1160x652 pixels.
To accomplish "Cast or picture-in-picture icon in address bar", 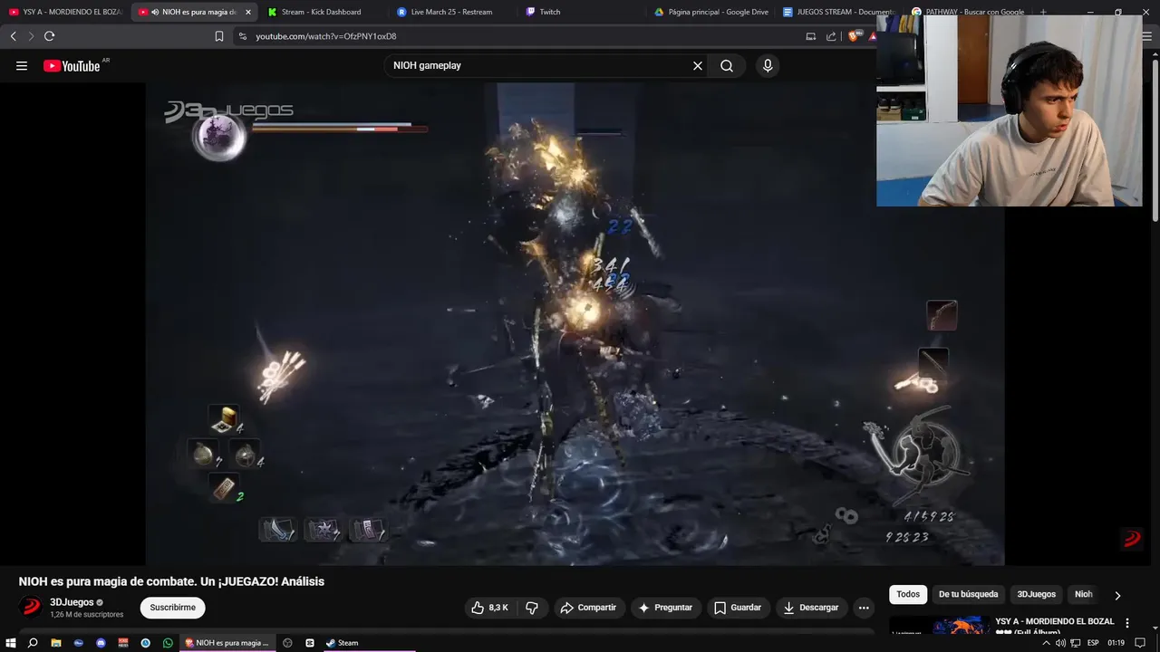I will 811,36.
